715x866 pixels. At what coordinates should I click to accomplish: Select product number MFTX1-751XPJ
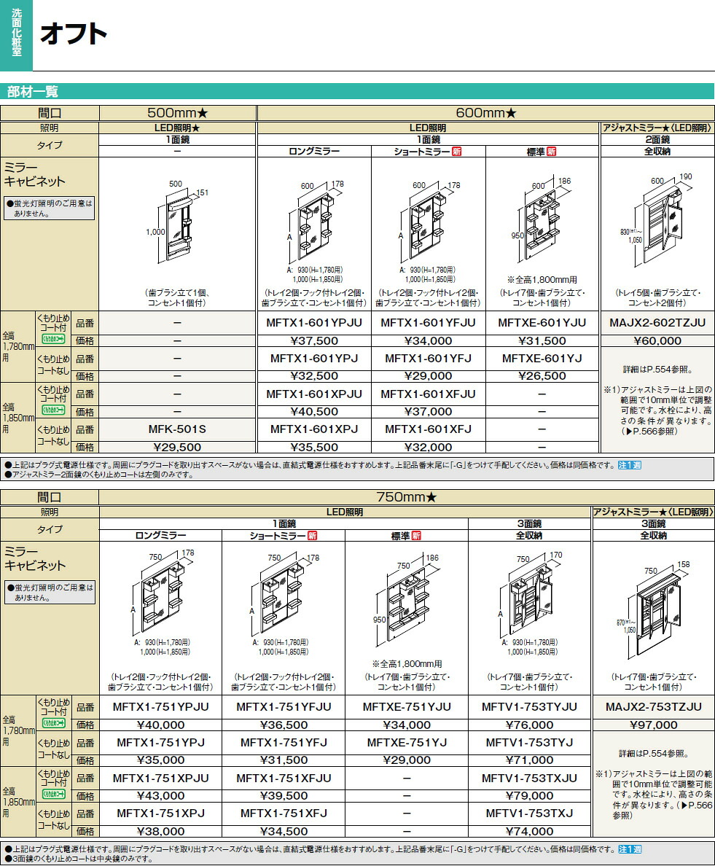tap(160, 814)
